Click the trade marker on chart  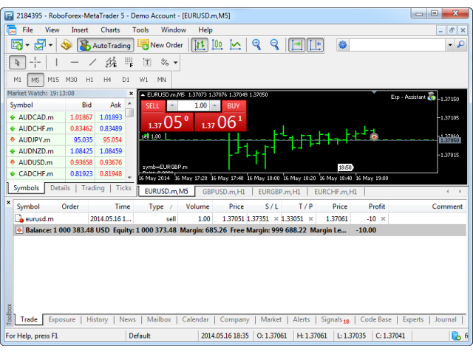(x=374, y=137)
